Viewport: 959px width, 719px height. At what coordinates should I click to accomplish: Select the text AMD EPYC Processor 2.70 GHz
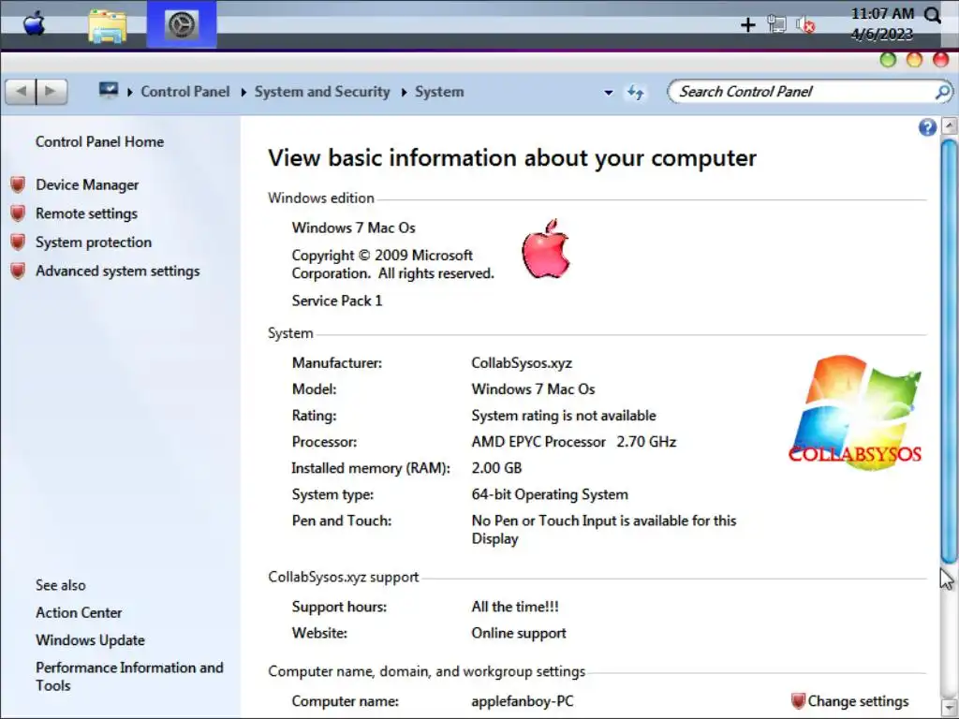(x=574, y=442)
